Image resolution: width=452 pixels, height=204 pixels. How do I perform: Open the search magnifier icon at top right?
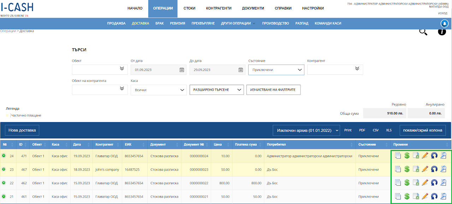[x=423, y=31]
